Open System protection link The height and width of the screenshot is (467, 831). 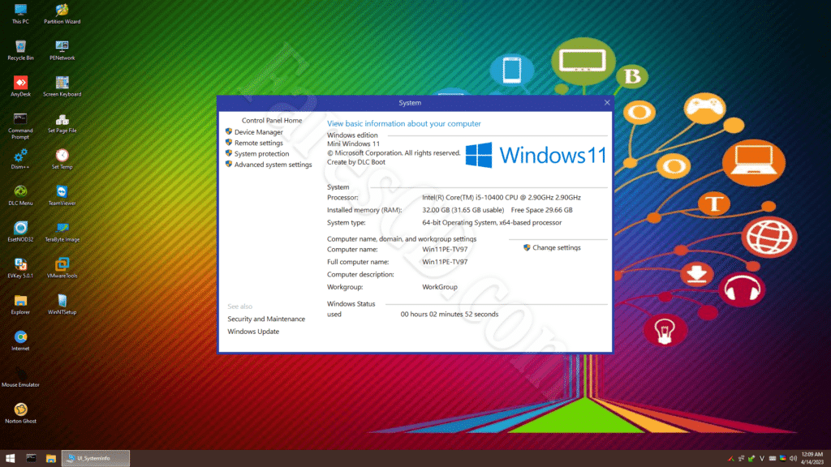tap(262, 153)
